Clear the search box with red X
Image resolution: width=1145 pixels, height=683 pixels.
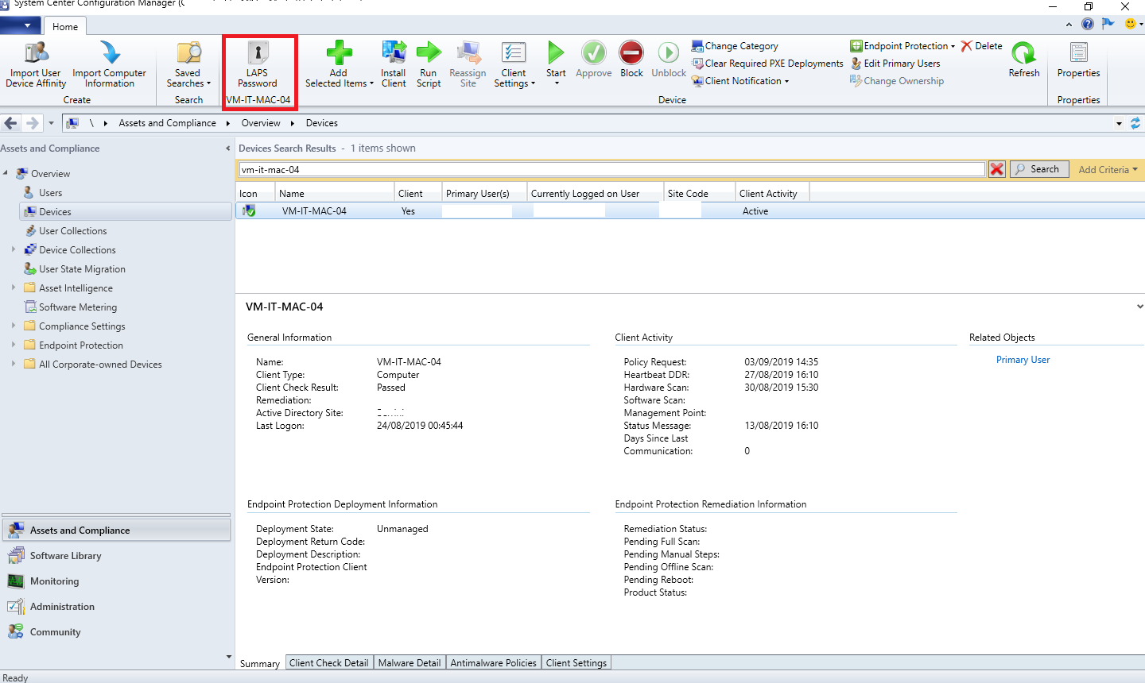pos(996,169)
